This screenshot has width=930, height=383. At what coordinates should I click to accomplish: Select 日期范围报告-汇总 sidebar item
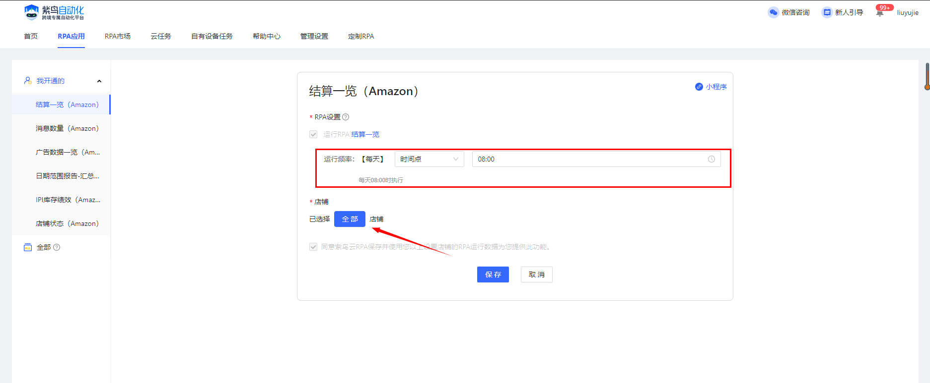(x=61, y=176)
